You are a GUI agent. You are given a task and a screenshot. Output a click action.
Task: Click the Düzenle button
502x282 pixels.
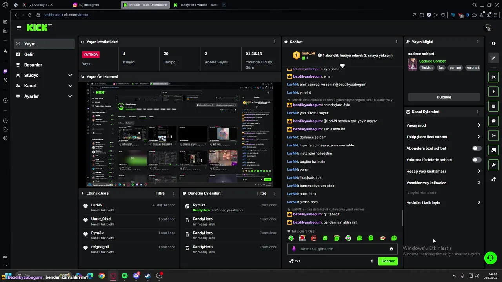tap(444, 97)
